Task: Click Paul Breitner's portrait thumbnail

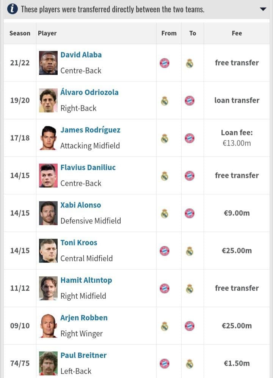Action: coord(48,363)
